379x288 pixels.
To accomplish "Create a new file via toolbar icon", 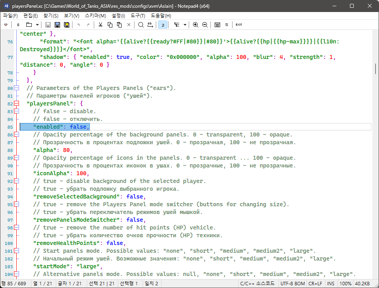I will tap(18, 25).
